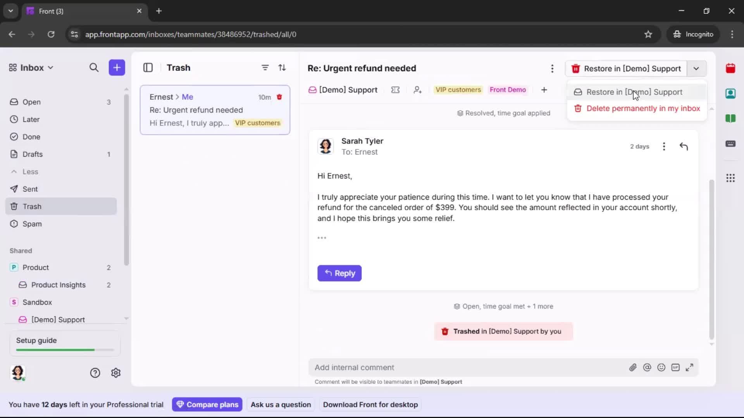Open the Restore in [Demo] Support dropdown arrow
744x418 pixels.
pos(696,69)
